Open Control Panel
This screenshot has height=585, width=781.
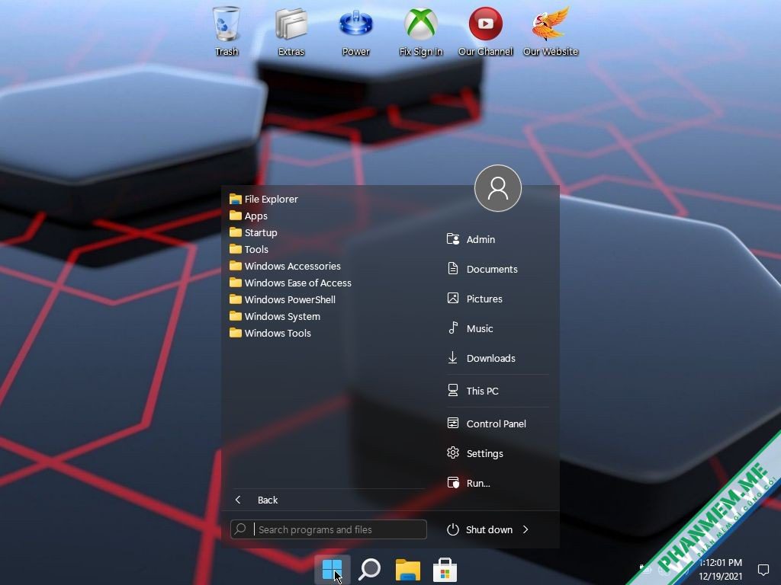[x=486, y=424]
